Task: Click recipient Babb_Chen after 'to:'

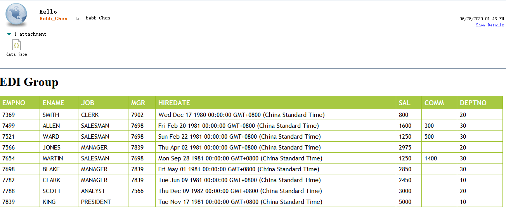Action: coord(98,18)
